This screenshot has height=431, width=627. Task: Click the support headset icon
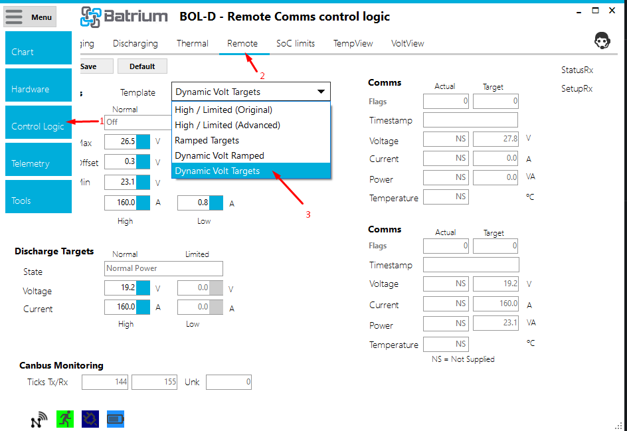602,41
